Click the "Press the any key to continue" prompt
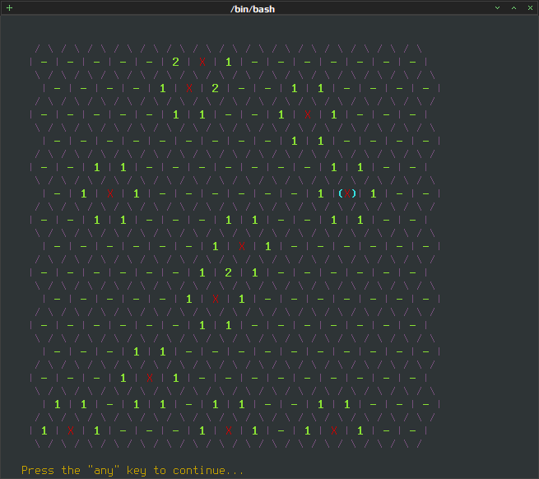 pos(132,471)
